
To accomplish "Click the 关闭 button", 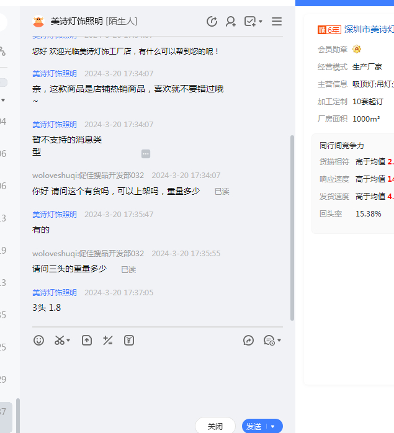I will 215,426.
